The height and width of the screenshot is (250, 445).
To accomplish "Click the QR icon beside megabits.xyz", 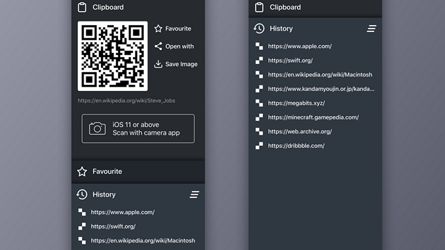I will tap(259, 103).
